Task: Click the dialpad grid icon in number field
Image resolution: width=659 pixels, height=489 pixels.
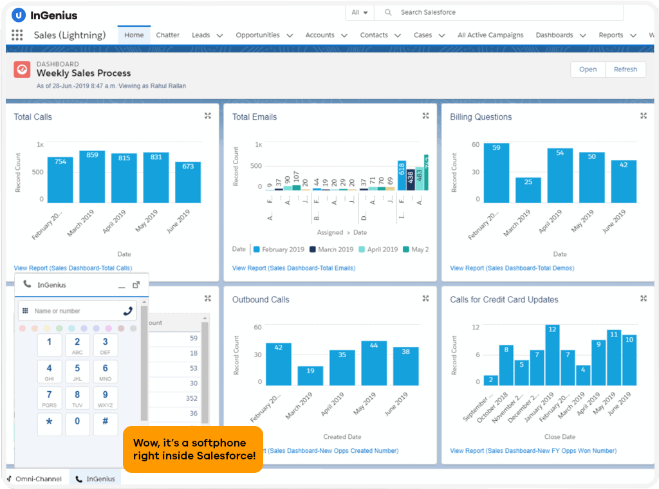Action: pyautogui.click(x=25, y=311)
